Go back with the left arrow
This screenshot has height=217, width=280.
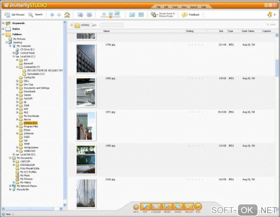pyautogui.click(x=52, y=15)
